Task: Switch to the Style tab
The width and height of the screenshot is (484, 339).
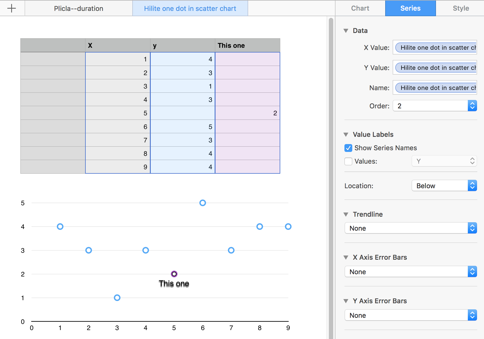Action: (x=461, y=8)
